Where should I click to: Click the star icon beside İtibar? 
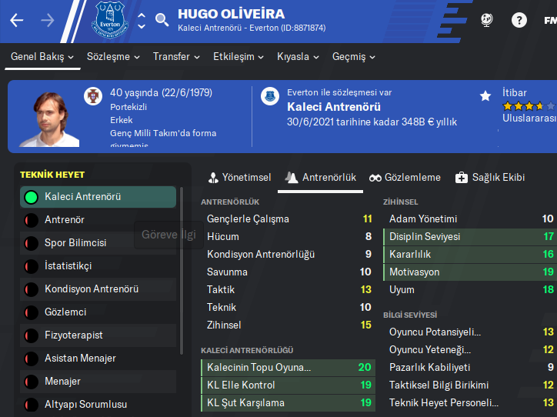[485, 96]
